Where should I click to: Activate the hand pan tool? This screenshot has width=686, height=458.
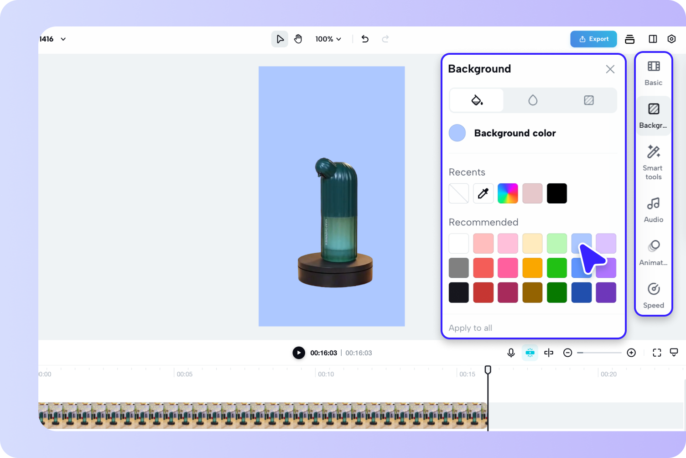pyautogui.click(x=298, y=39)
